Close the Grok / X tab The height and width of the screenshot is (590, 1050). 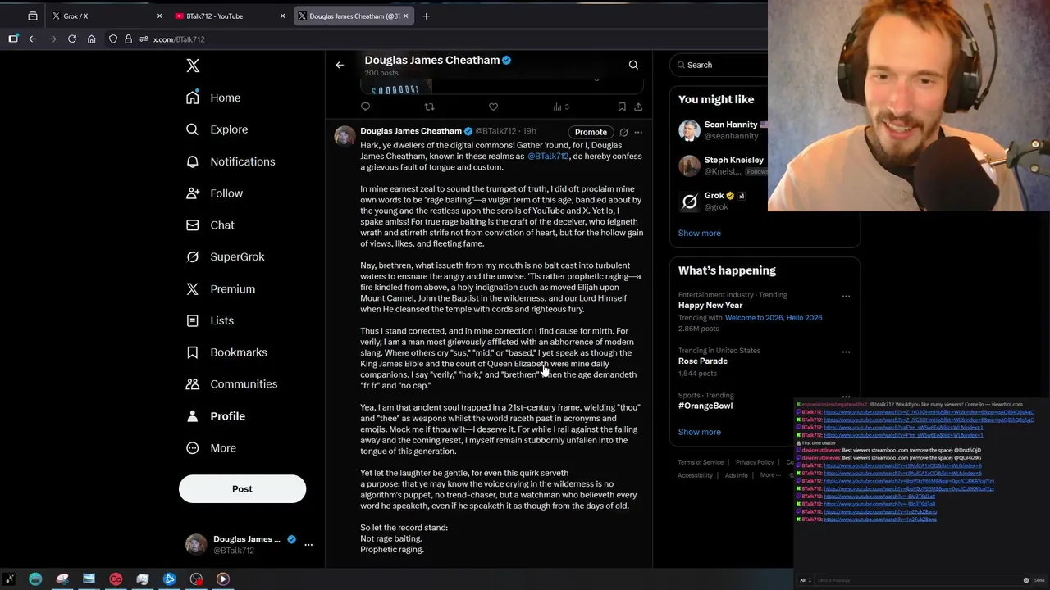pos(160,16)
